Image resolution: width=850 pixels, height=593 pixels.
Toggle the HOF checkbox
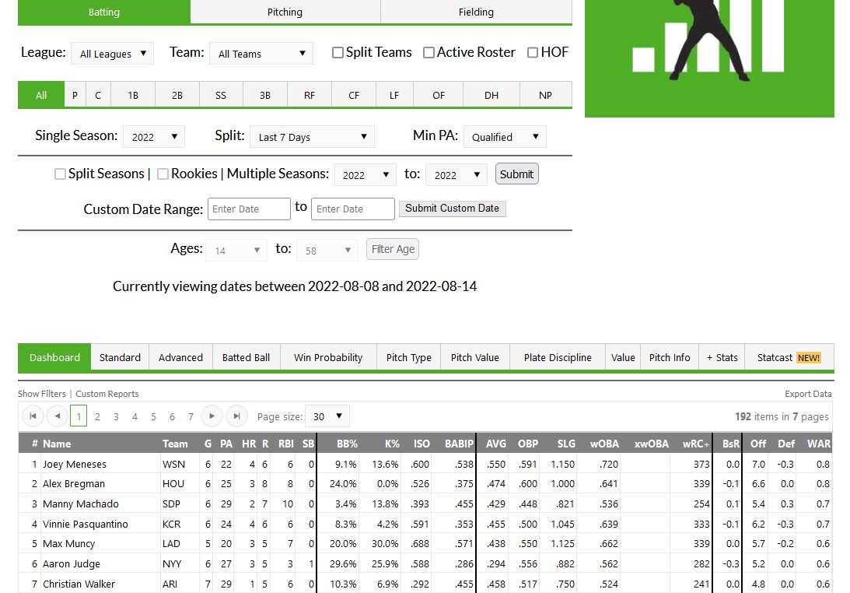click(533, 53)
